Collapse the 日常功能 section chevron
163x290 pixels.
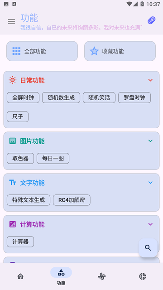click(x=150, y=80)
